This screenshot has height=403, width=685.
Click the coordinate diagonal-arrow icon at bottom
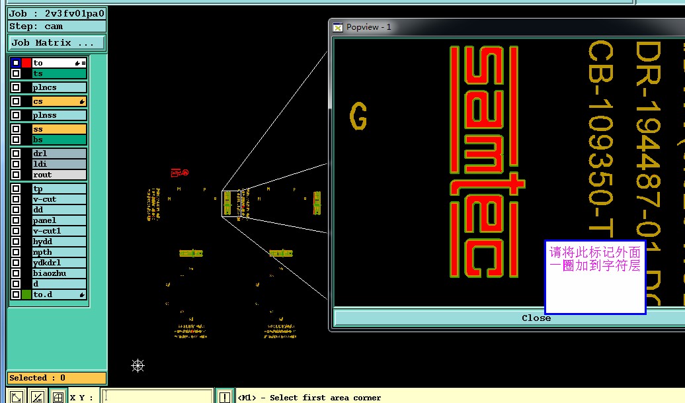[x=17, y=397]
